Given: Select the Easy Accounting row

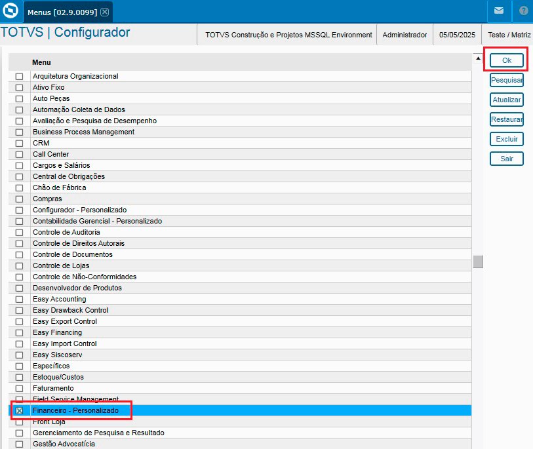Looking at the screenshot, I should [240, 300].
